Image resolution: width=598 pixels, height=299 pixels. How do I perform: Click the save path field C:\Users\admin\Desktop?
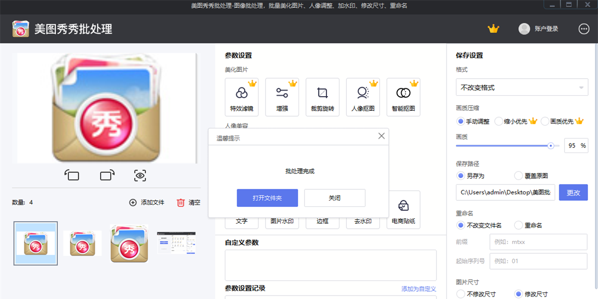tap(506, 192)
